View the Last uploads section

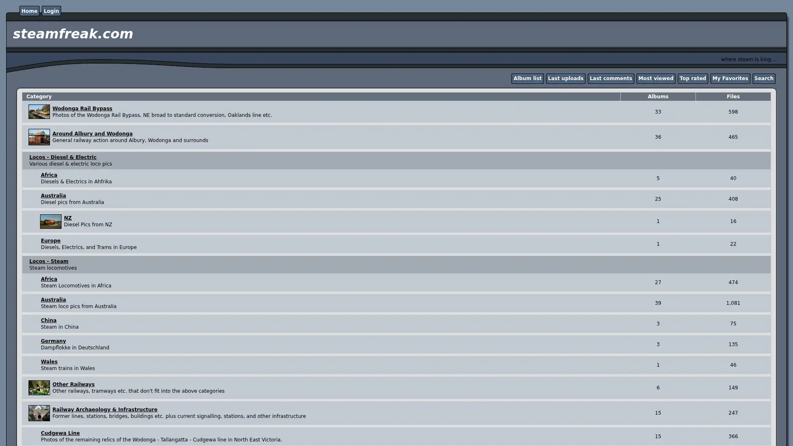point(565,78)
